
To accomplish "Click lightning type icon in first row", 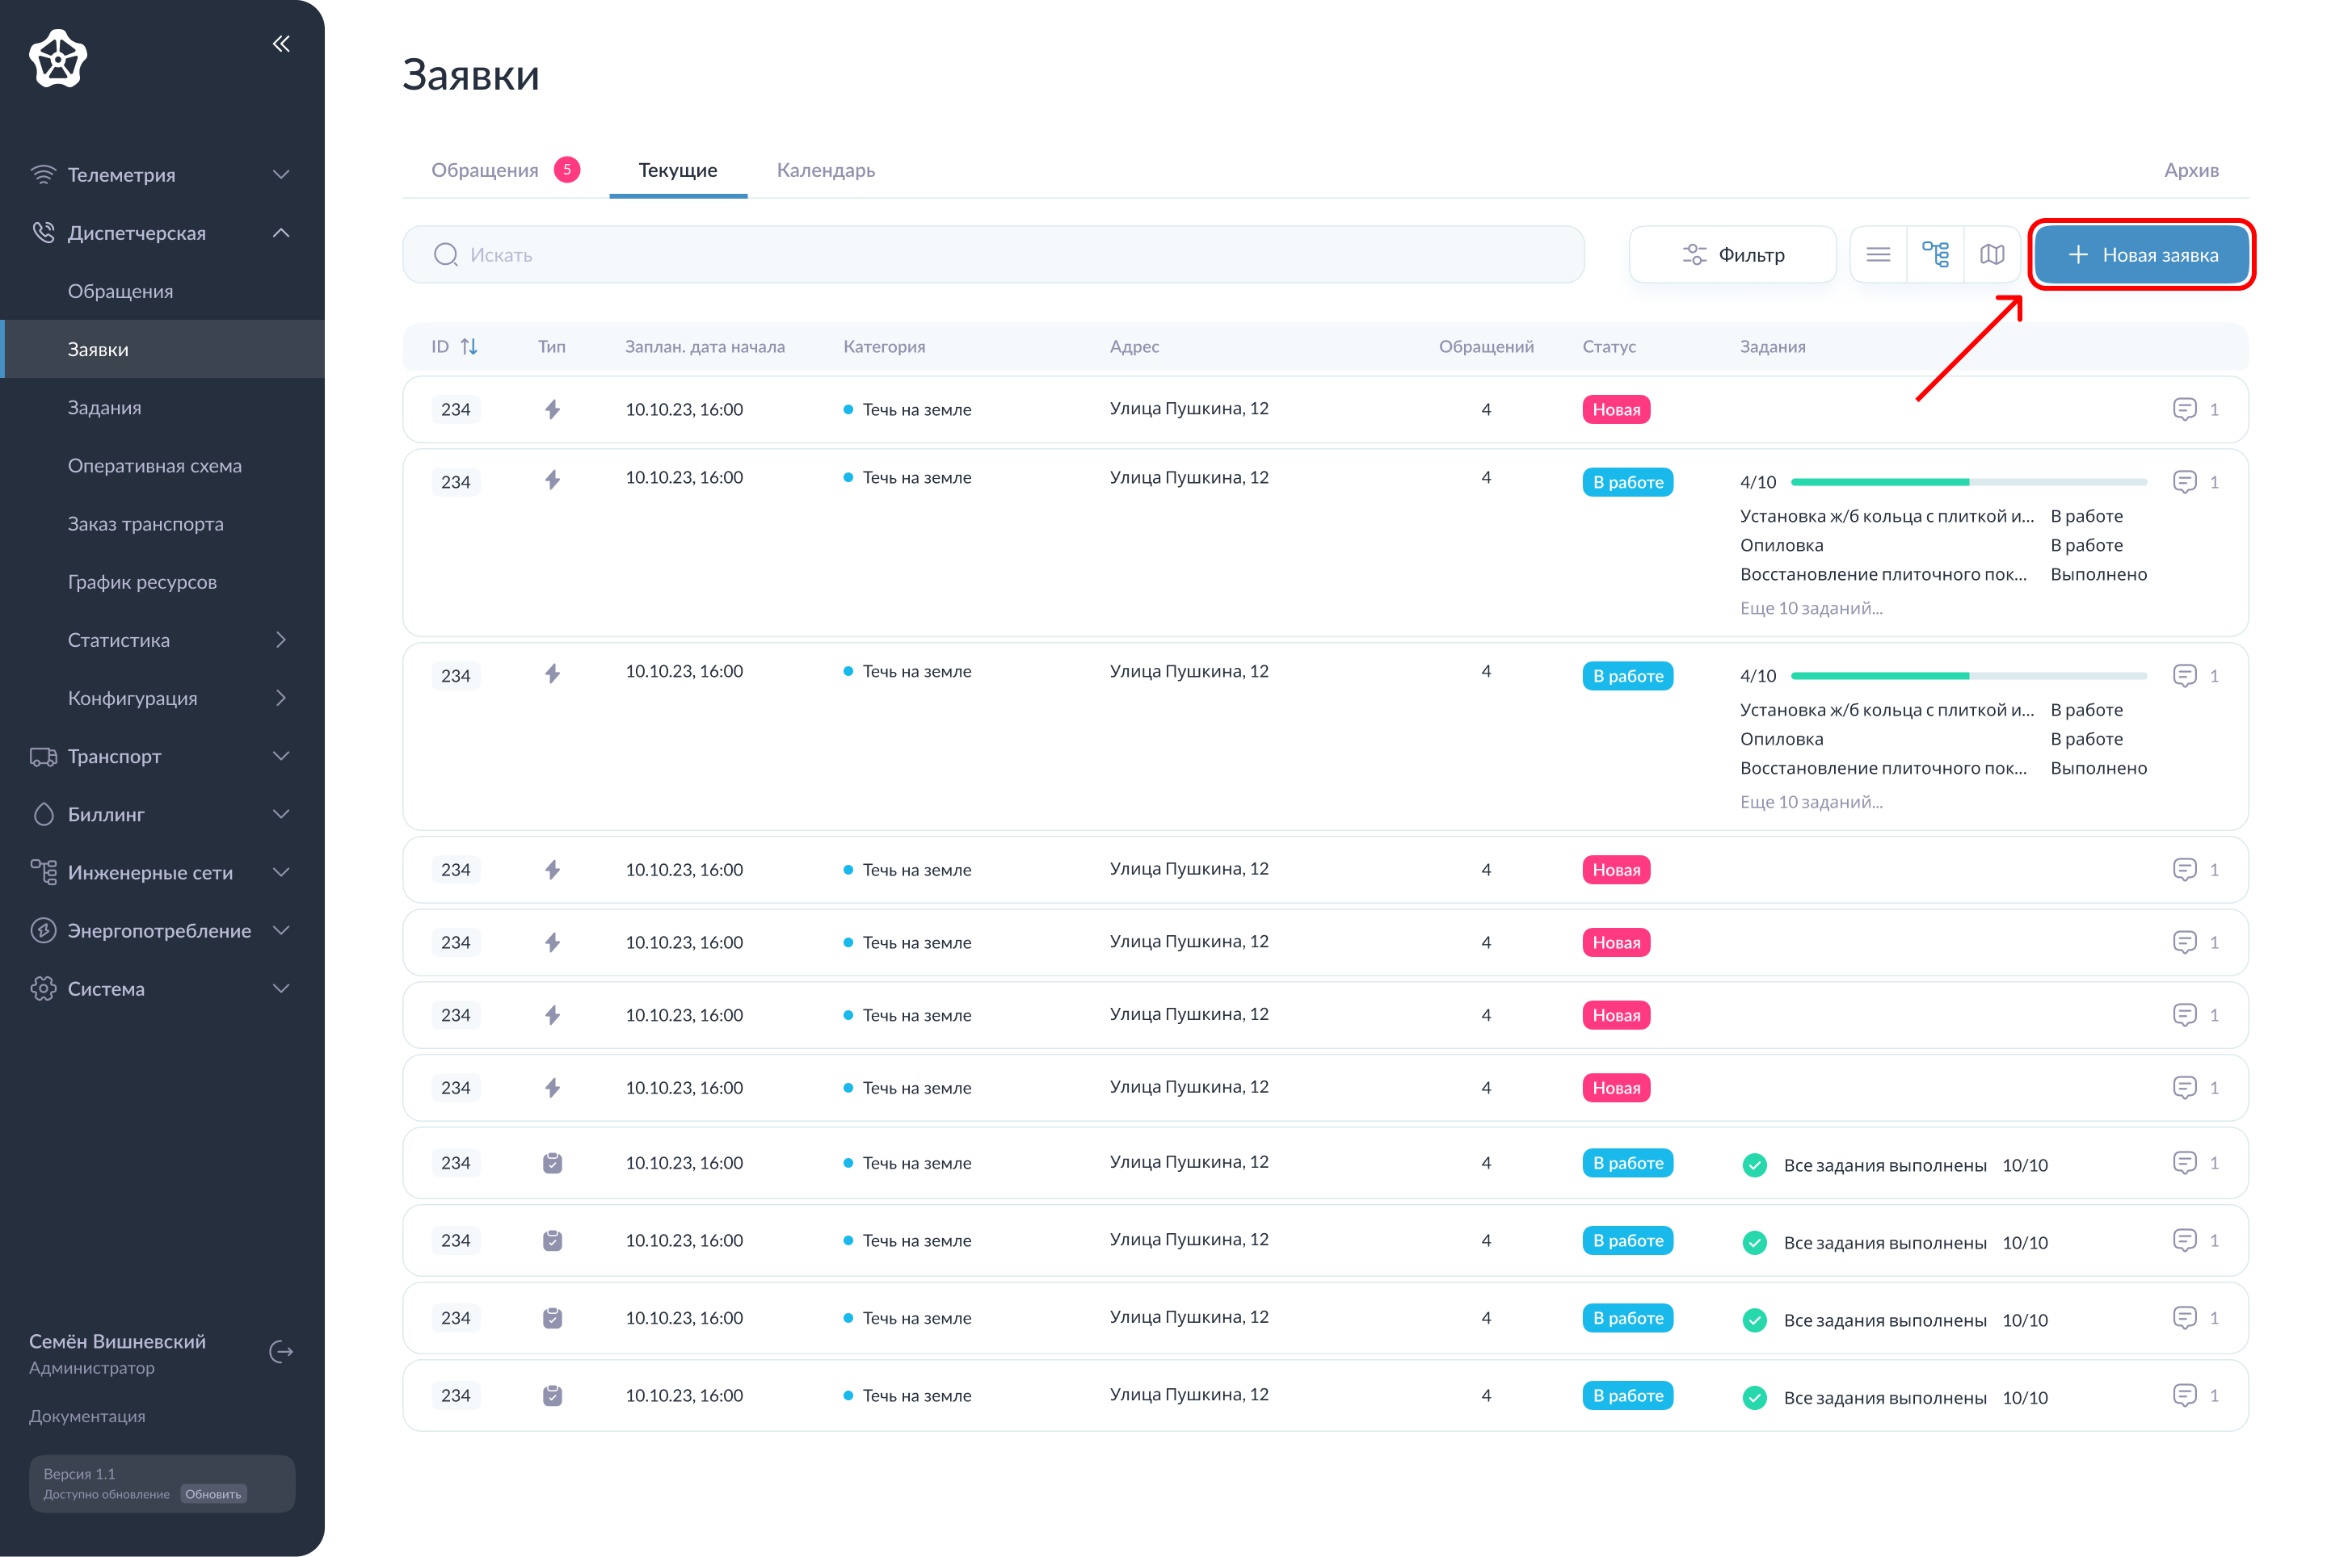I will point(553,409).
